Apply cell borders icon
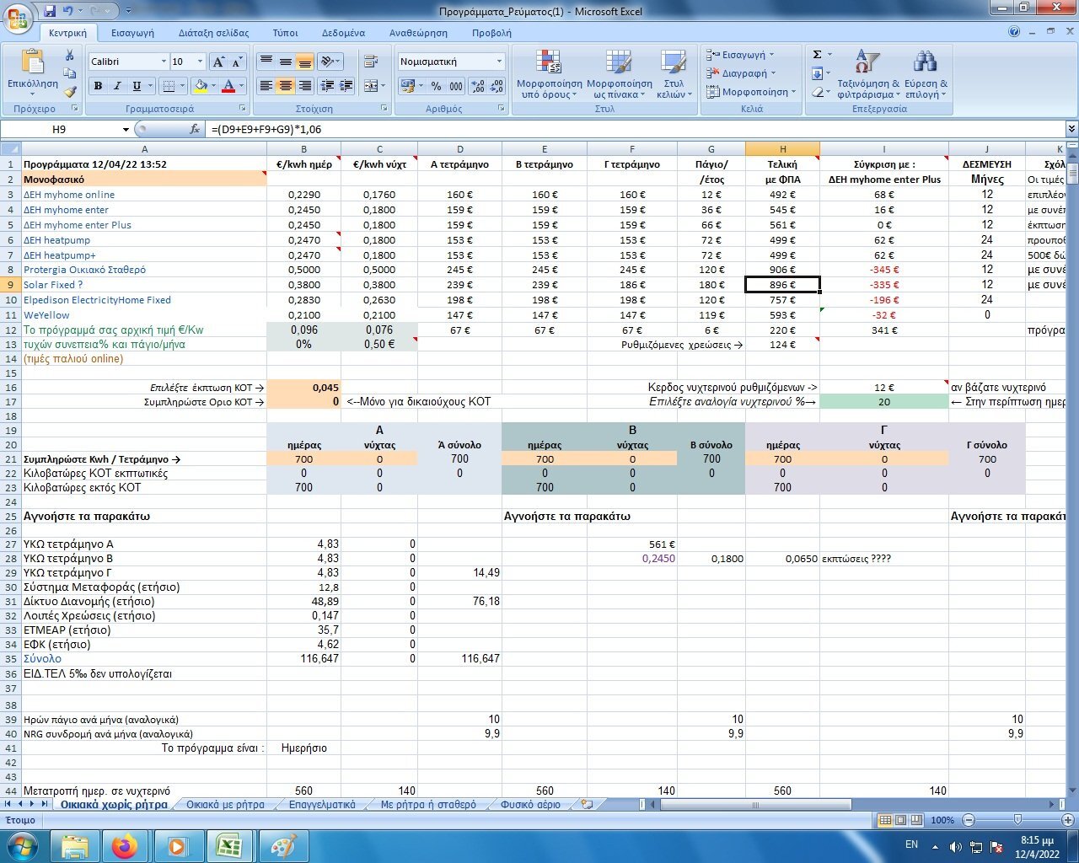The image size is (1079, 863). click(x=168, y=86)
